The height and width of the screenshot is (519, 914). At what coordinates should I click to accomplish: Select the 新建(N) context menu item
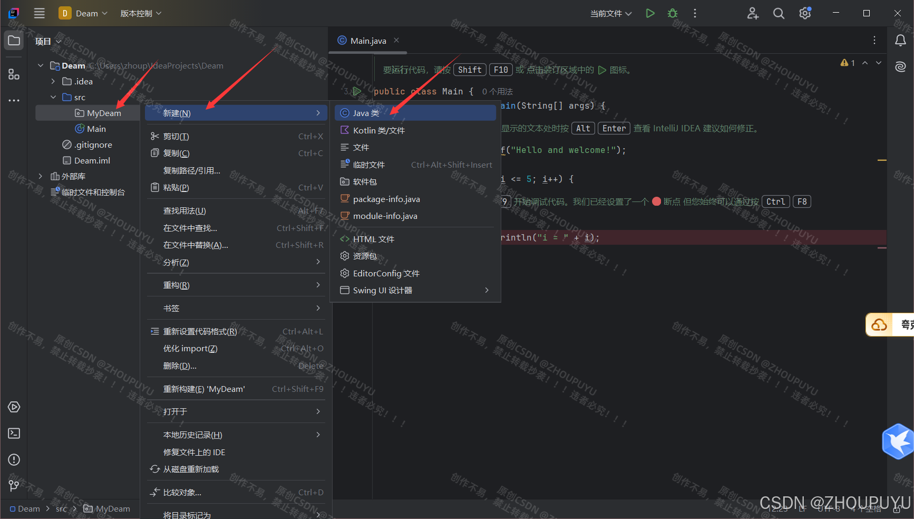236,113
